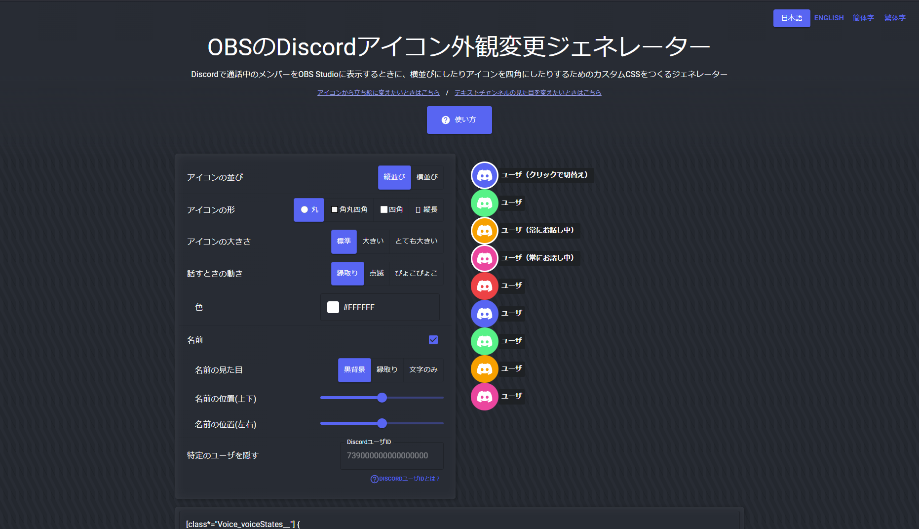Click the name label ユーザ（クリックで切替え）
This screenshot has height=529, width=919.
[545, 175]
